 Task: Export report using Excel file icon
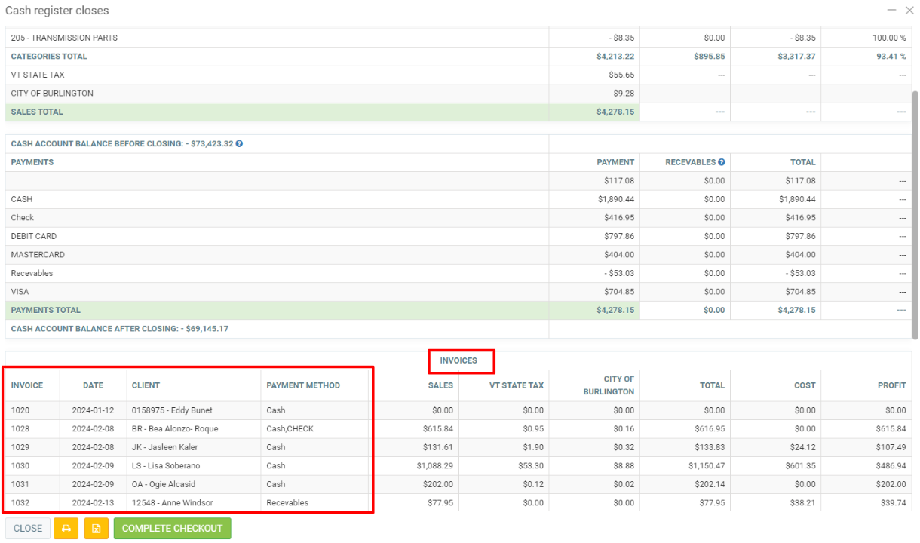(96, 529)
